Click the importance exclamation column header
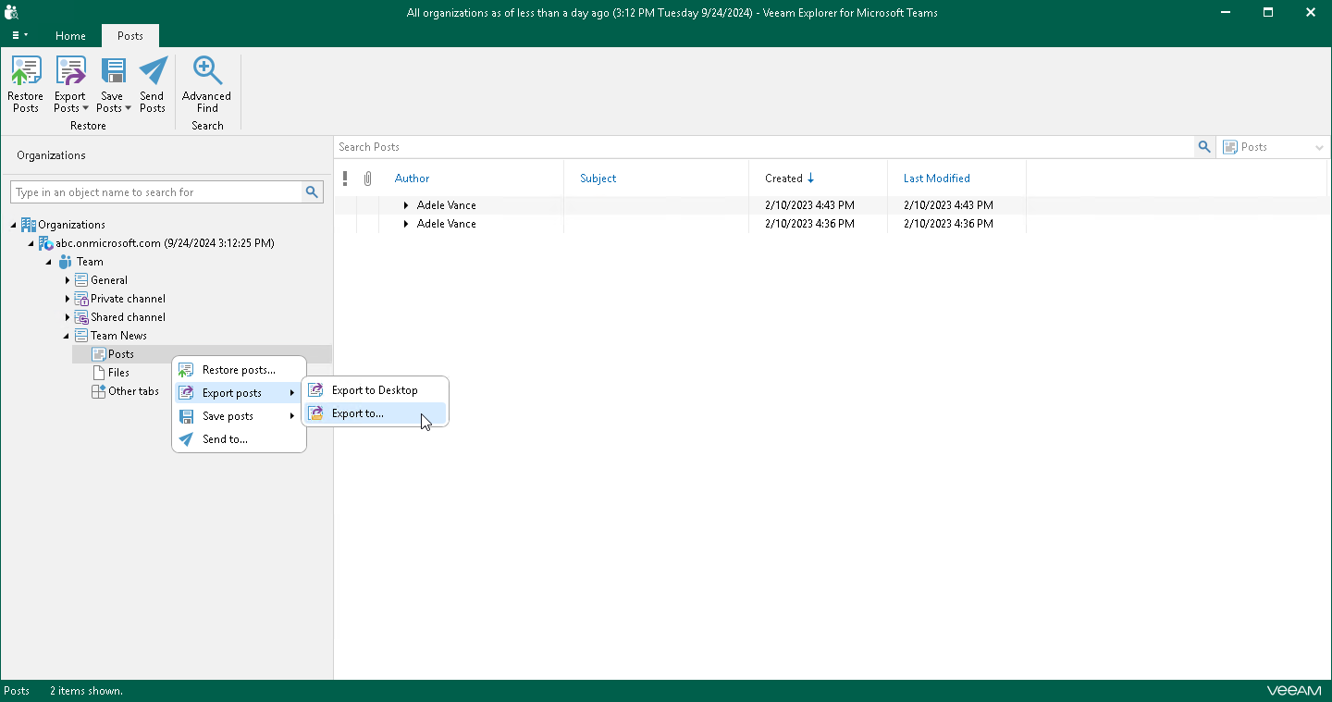This screenshot has height=702, width=1332. (x=345, y=179)
